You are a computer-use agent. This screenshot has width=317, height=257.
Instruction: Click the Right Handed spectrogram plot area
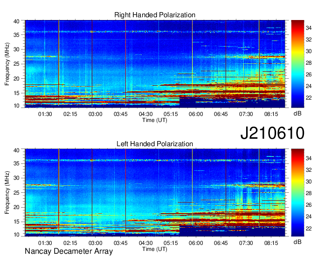click(155, 64)
